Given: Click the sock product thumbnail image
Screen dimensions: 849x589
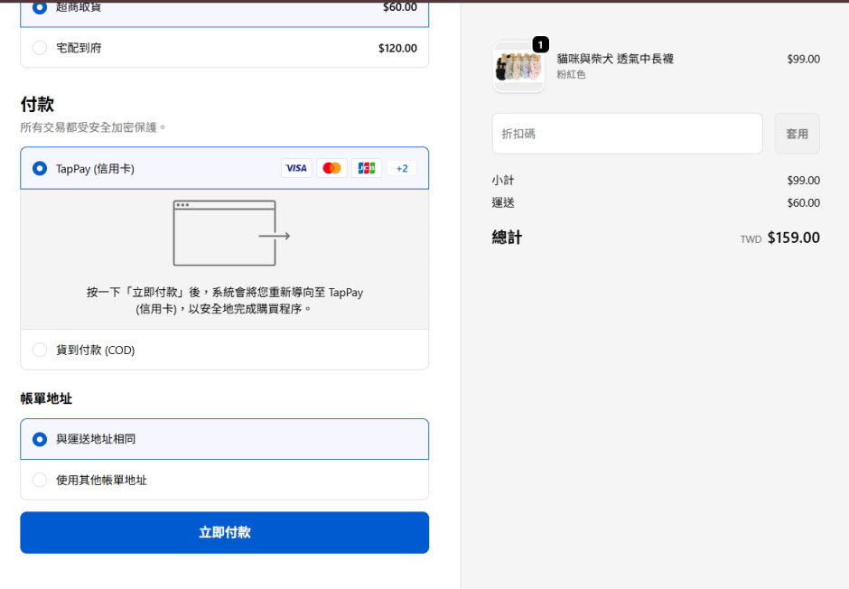Looking at the screenshot, I should (x=518, y=68).
